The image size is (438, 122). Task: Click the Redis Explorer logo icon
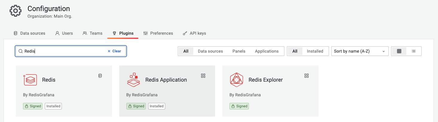(x=237, y=80)
